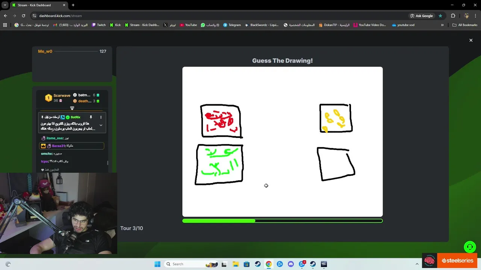Open the Google Translate bookmark
Image resolution: width=481 pixels, height=270 pixels.
pyautogui.click(x=32, y=25)
